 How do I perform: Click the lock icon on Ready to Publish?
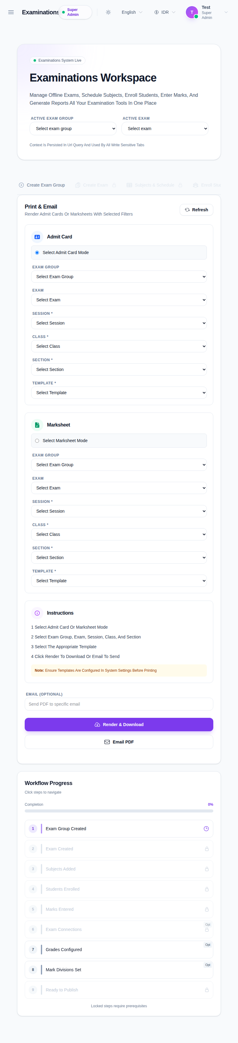(207, 990)
